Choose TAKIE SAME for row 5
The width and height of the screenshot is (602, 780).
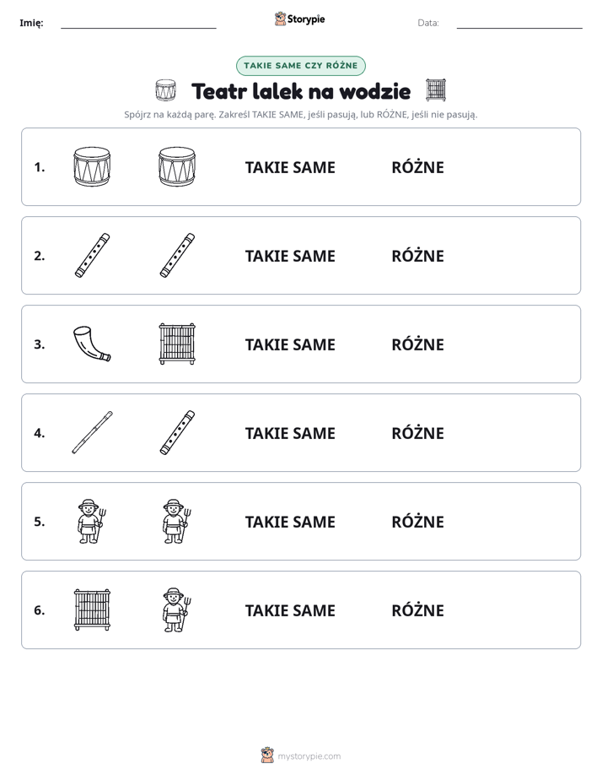[x=290, y=522]
